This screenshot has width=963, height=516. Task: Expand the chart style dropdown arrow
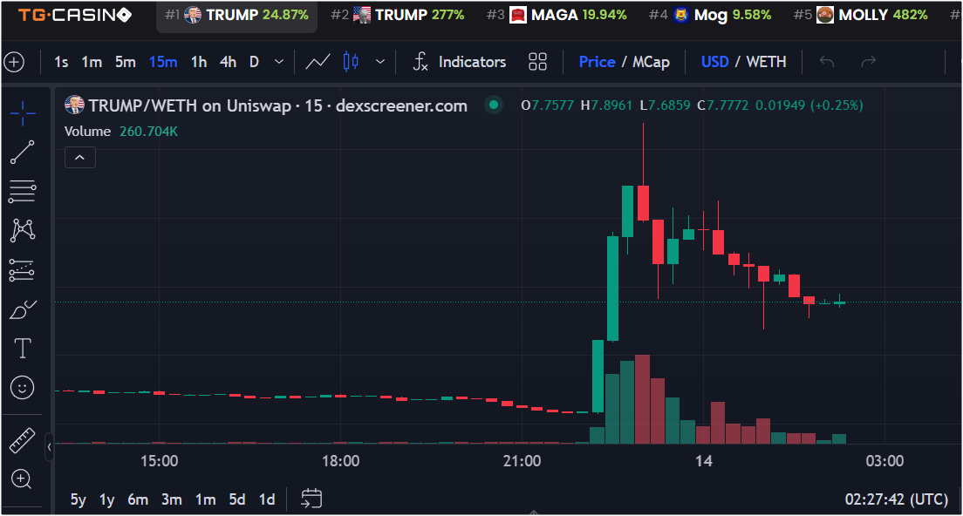[x=380, y=62]
